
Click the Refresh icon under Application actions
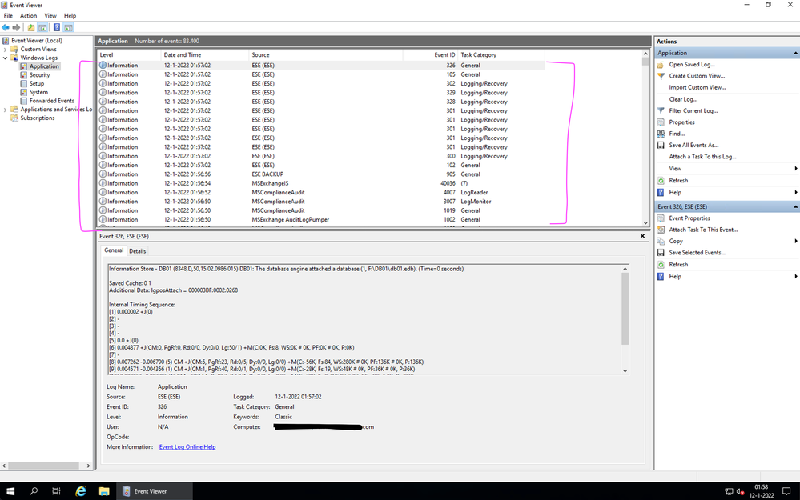pyautogui.click(x=661, y=181)
